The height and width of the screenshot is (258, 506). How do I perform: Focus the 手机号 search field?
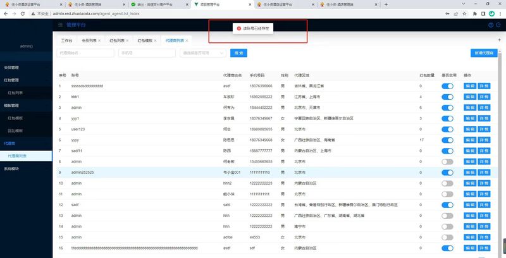147,53
